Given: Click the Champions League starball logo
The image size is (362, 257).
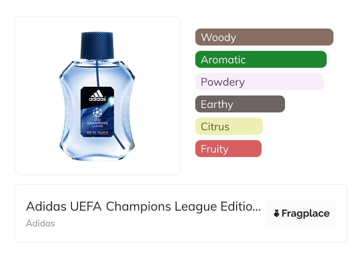Looking at the screenshot, I should [97, 112].
